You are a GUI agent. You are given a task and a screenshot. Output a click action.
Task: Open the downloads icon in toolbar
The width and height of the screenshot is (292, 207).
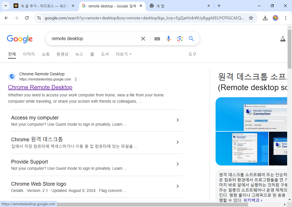click(265, 18)
